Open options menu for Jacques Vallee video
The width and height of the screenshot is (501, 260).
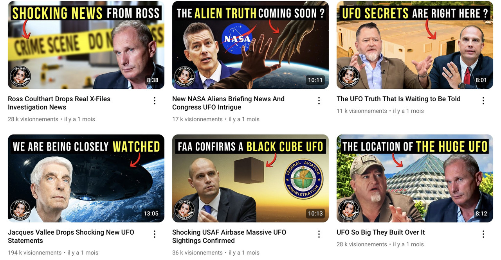pos(155,234)
